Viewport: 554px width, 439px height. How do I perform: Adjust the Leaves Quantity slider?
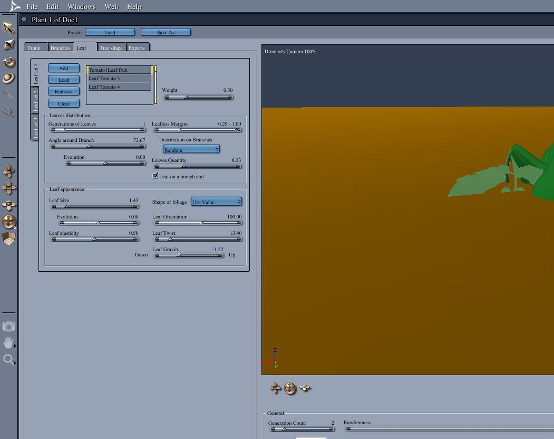[198, 166]
